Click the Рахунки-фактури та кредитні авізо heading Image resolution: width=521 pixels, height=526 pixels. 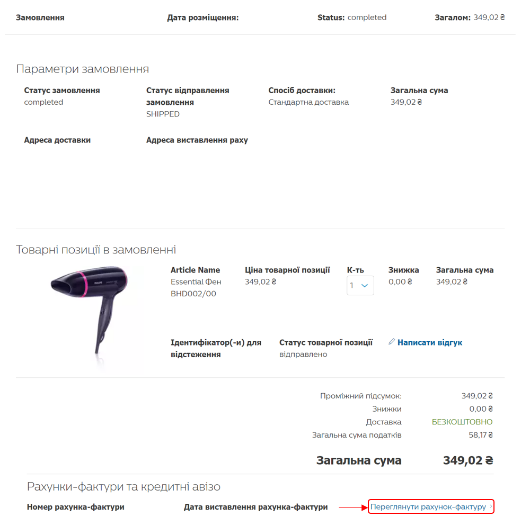(x=123, y=486)
